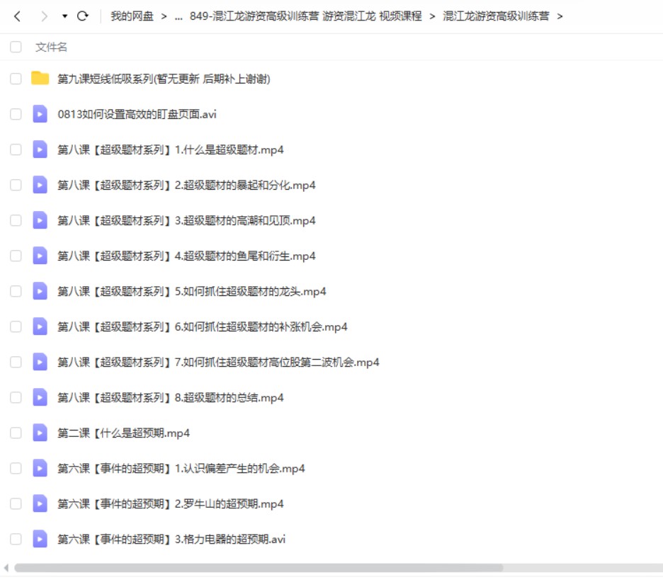Open 第八课 2.超级题材的暴起和分化.mp4
Screen dimensions: 663x587
pos(186,186)
